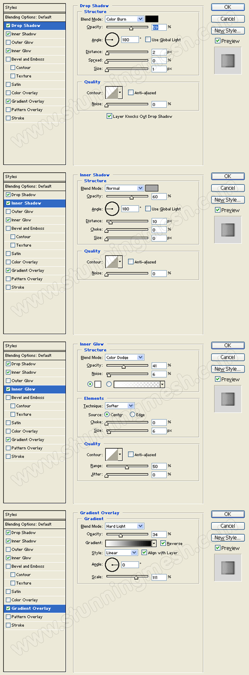Expand the Inner Glow gradient picker arrow

coord(162,384)
